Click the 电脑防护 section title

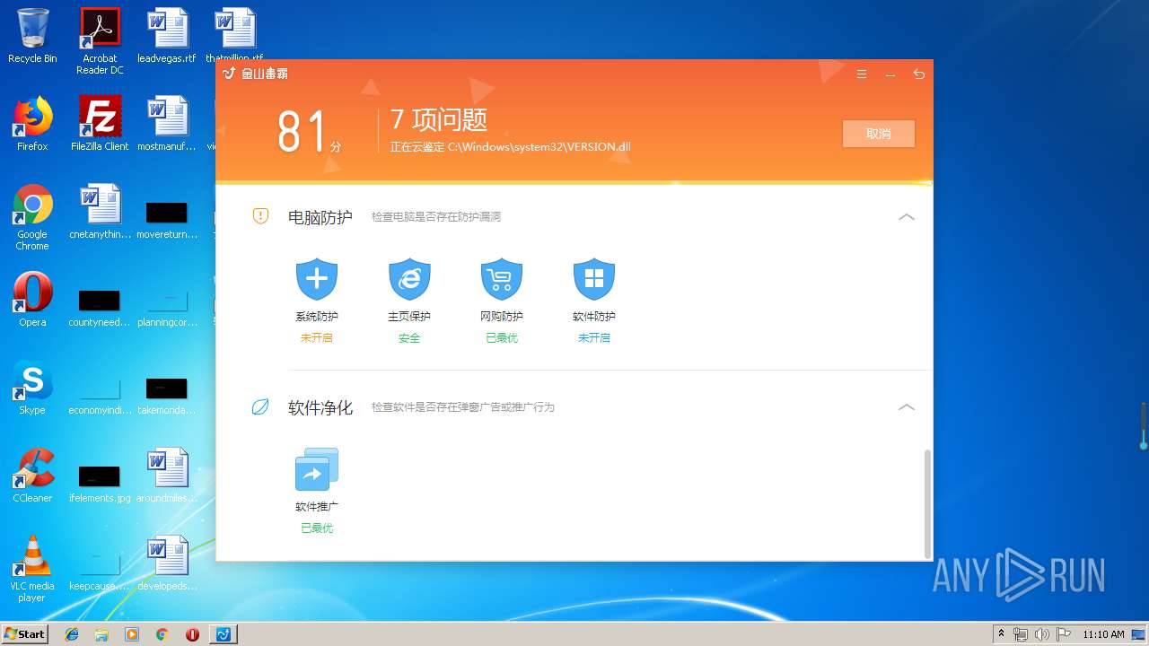pos(320,217)
